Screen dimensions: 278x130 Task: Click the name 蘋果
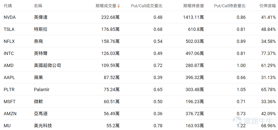coord(38,78)
